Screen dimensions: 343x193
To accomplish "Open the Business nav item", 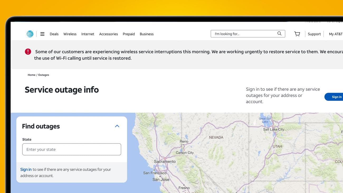I will (x=147, y=34).
